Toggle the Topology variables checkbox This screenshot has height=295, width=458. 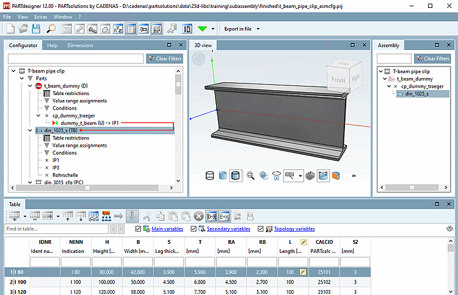(261, 229)
